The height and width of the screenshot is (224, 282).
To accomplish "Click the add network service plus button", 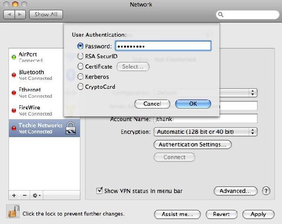I will pyautogui.click(x=14, y=195).
